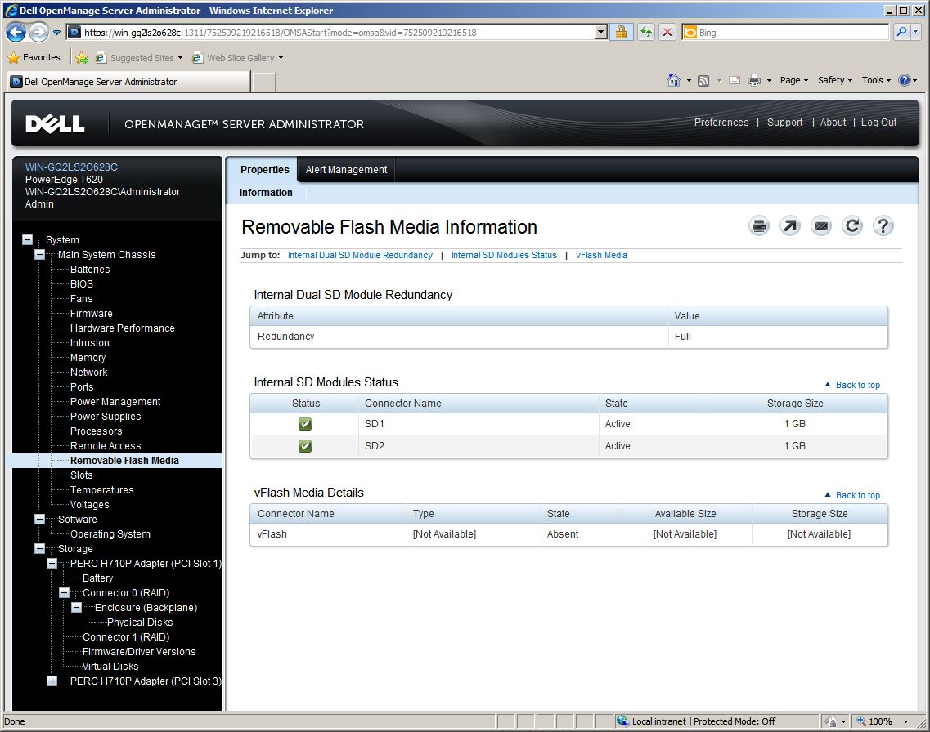Select the Information sub-tab

click(266, 193)
